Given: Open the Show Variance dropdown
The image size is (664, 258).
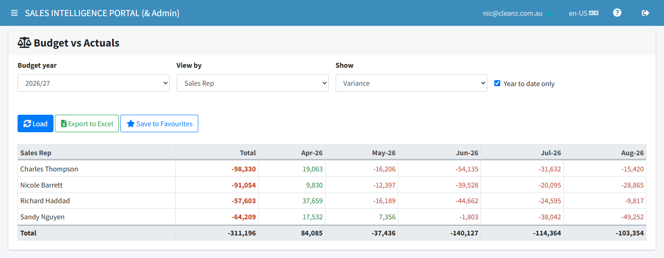Looking at the screenshot, I should pos(411,83).
